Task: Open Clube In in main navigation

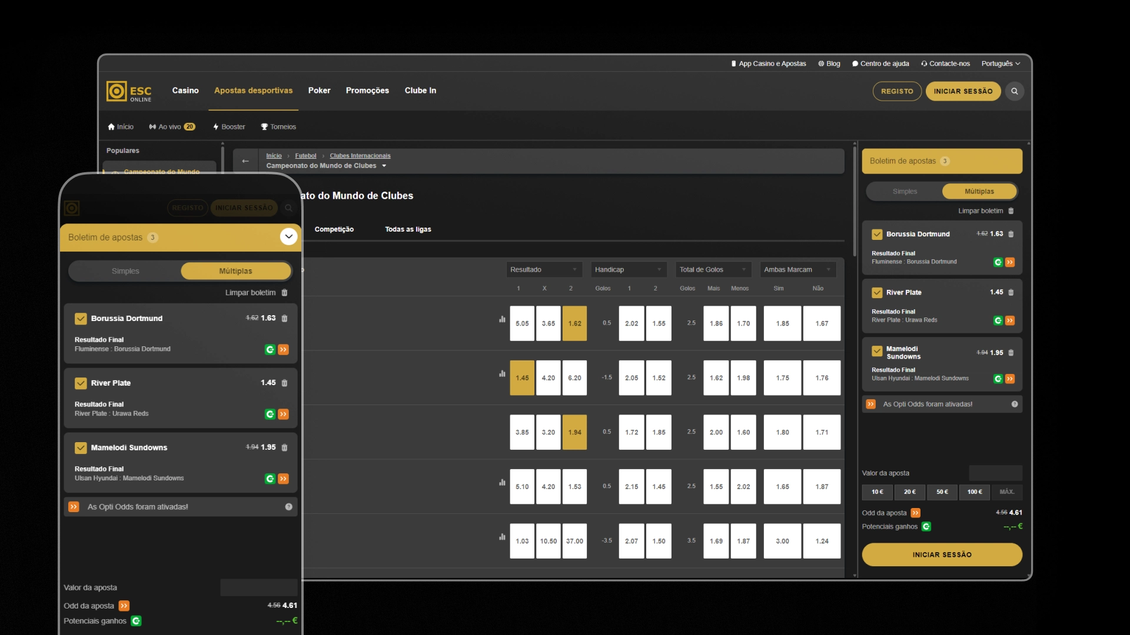Action: click(x=420, y=91)
